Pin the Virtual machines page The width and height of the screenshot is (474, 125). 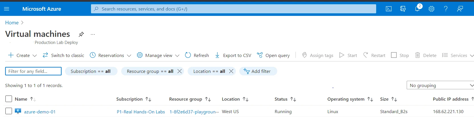pos(81,34)
